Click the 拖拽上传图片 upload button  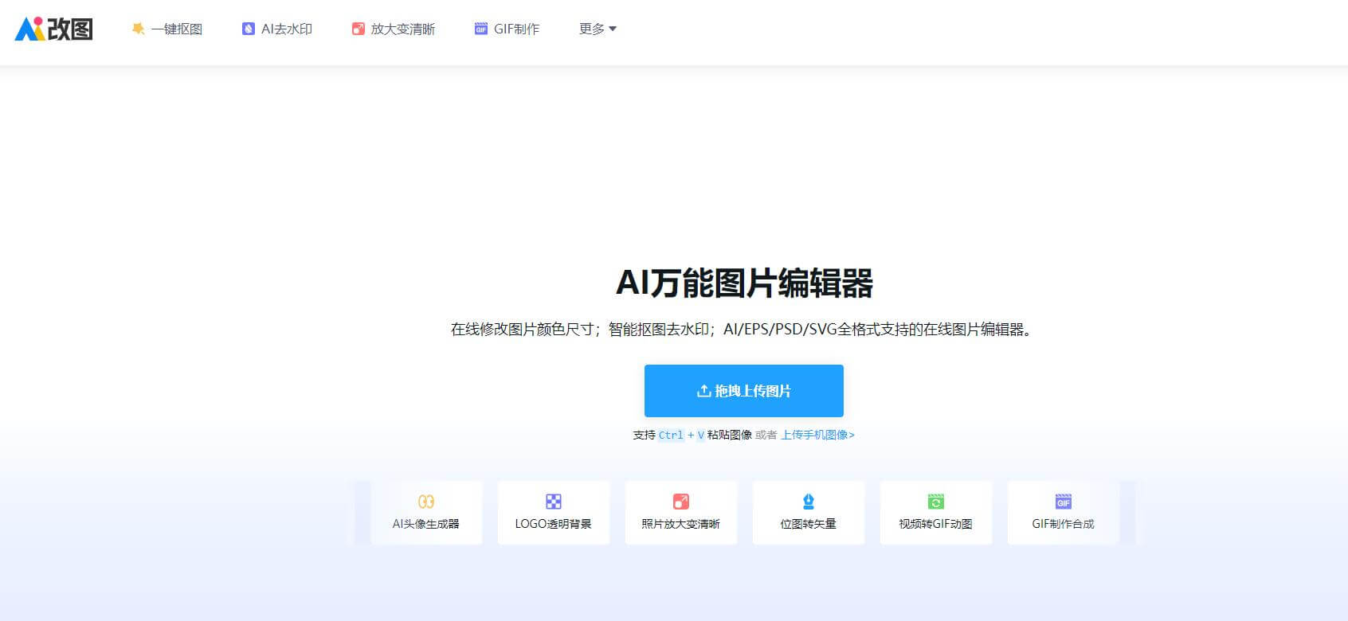click(x=744, y=391)
